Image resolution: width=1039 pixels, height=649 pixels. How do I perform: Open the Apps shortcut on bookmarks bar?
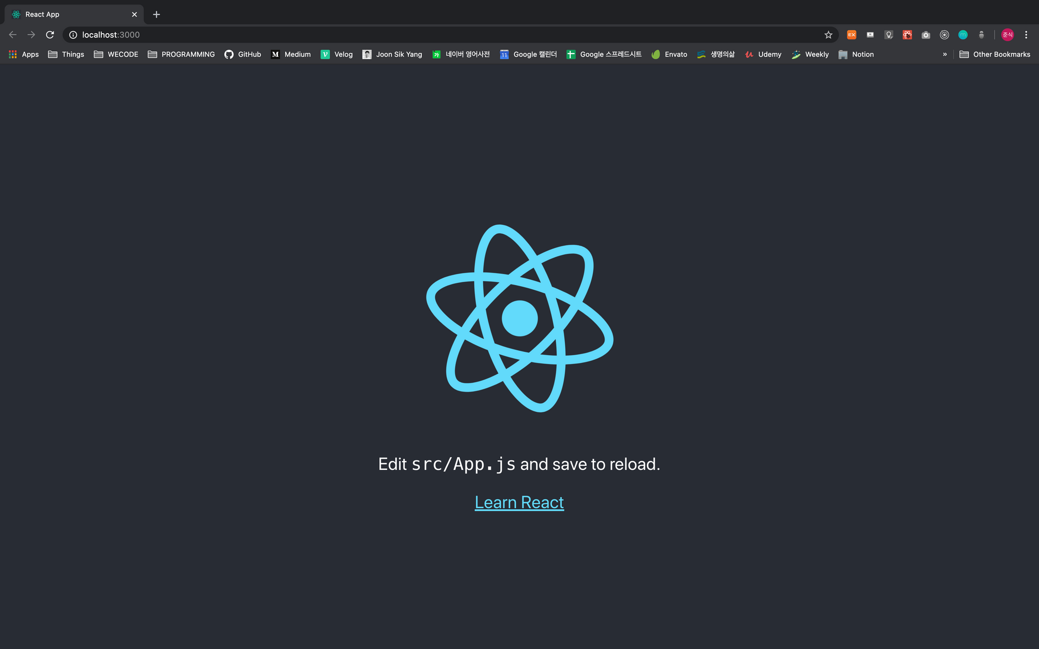[x=23, y=54]
